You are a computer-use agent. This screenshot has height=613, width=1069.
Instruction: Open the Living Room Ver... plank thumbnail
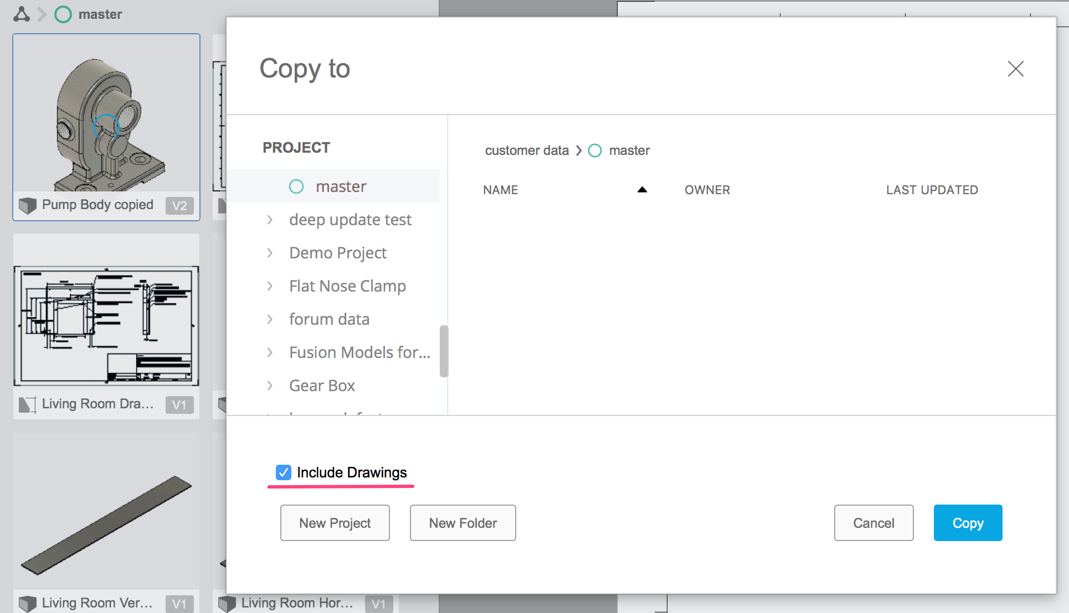click(x=106, y=524)
